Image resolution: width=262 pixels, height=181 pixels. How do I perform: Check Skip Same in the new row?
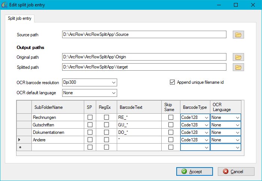point(171,147)
